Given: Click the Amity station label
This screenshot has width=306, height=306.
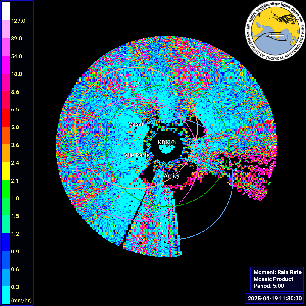Looking at the screenshot, I should [x=172, y=176].
